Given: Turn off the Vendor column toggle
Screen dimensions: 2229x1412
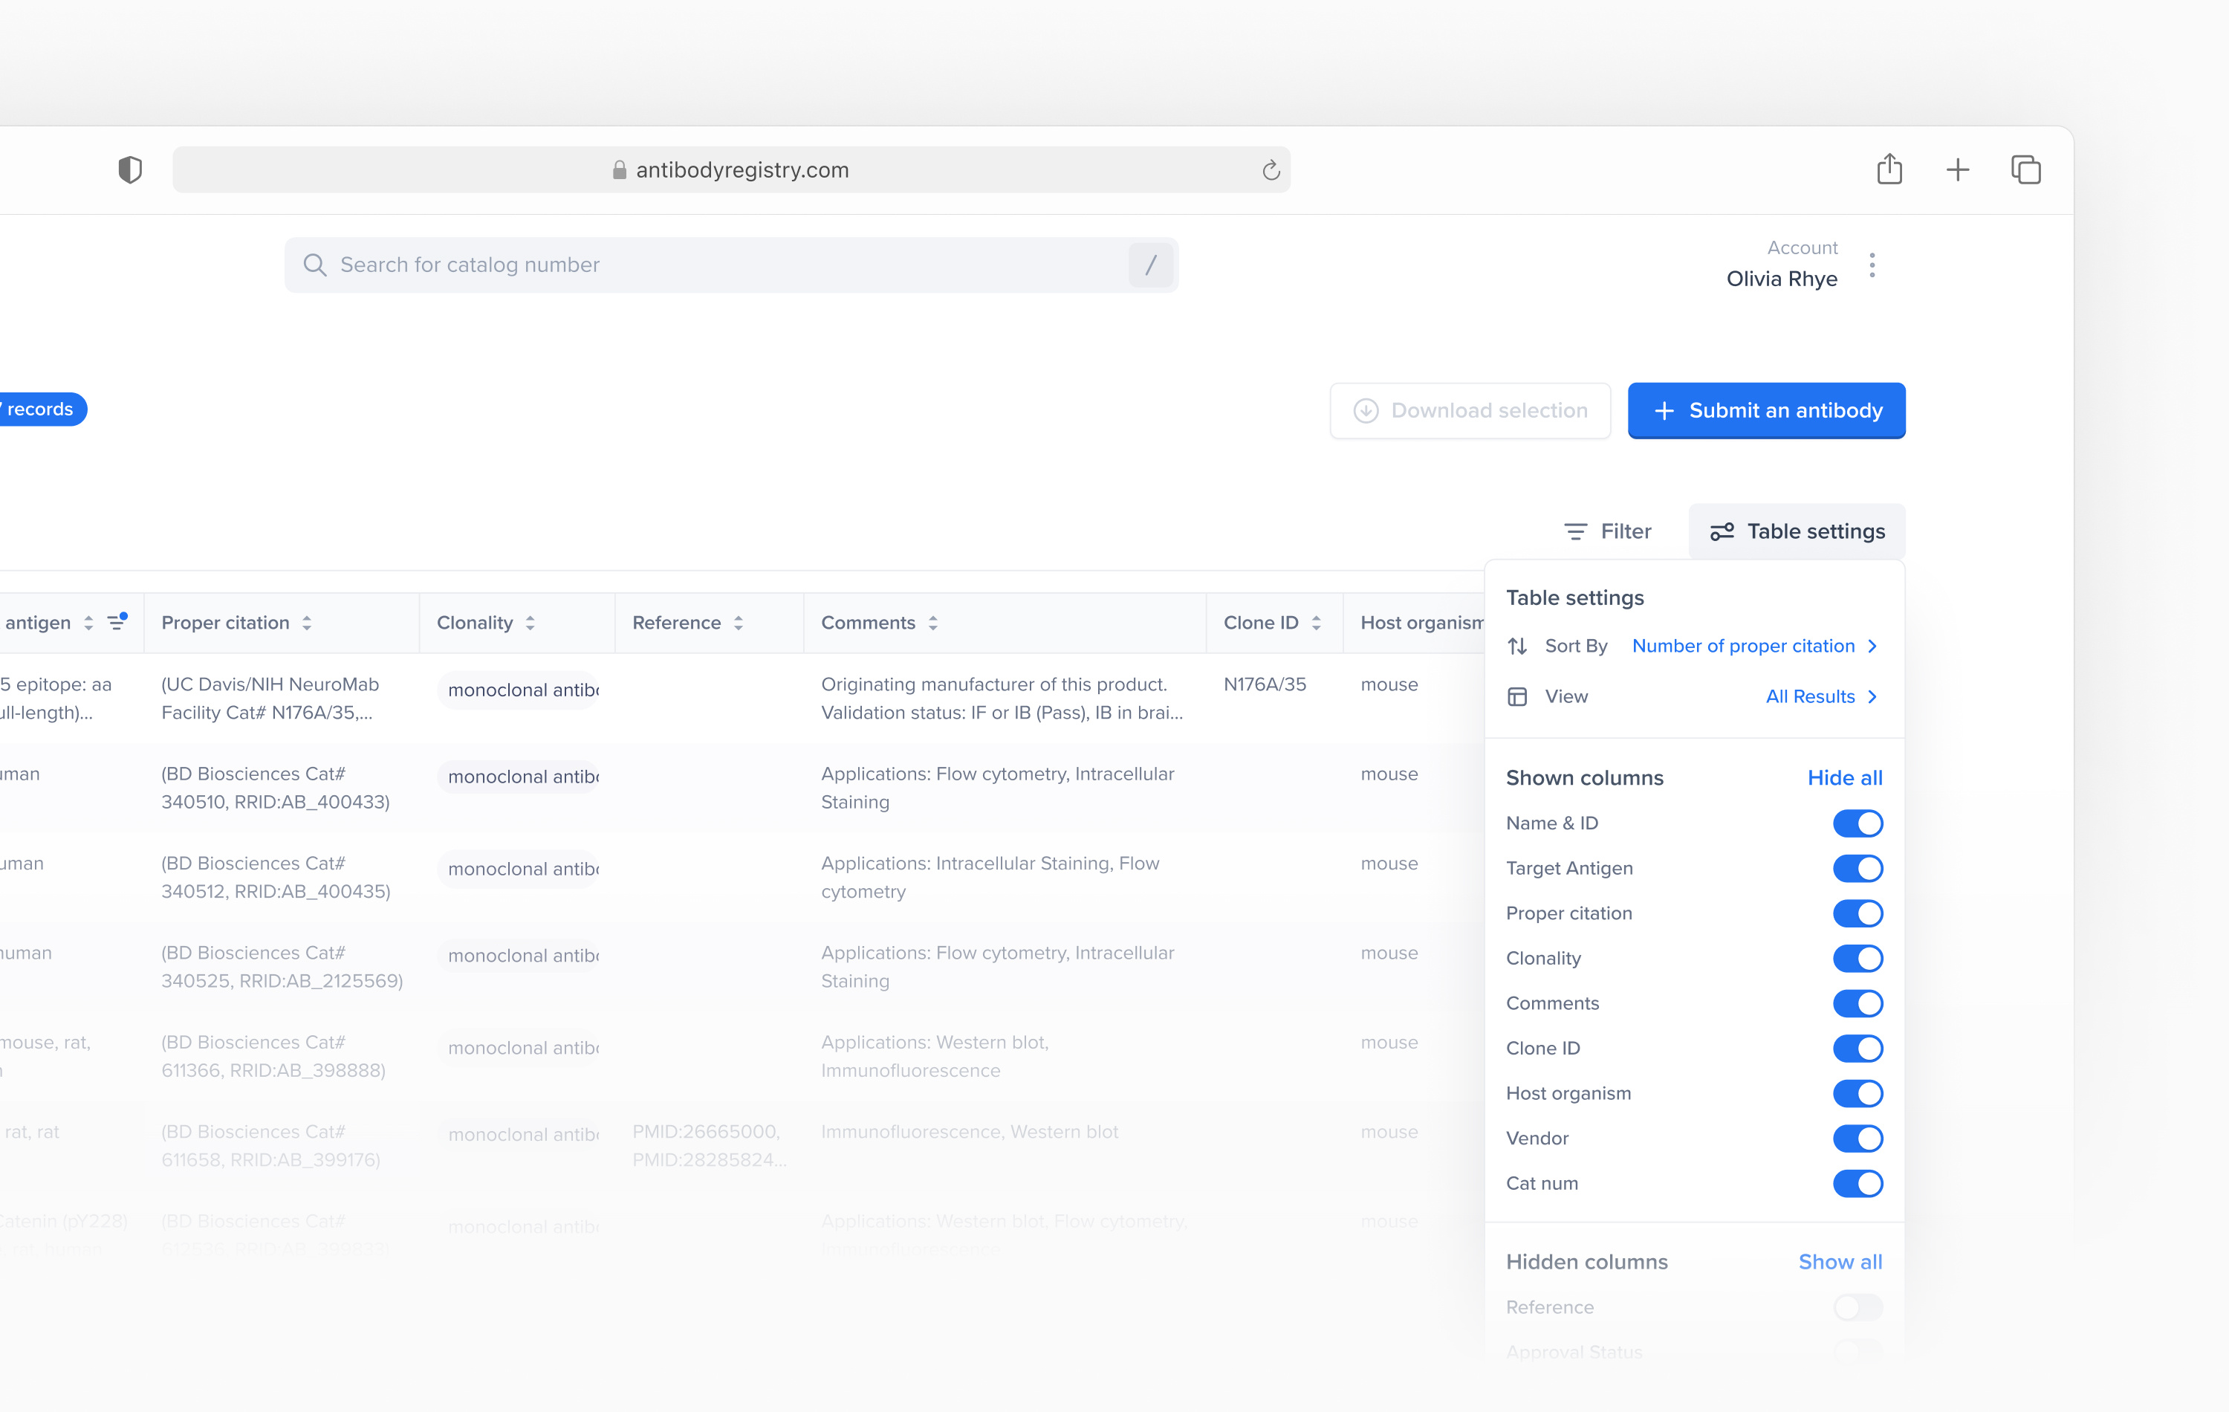Looking at the screenshot, I should pyautogui.click(x=1857, y=1139).
